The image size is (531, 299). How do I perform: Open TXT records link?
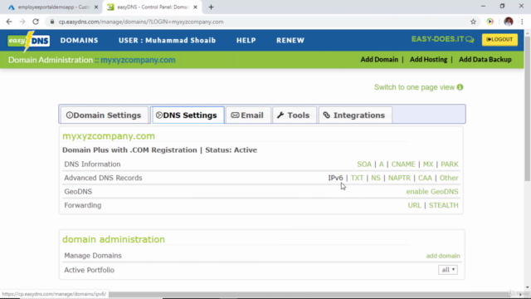pos(357,178)
